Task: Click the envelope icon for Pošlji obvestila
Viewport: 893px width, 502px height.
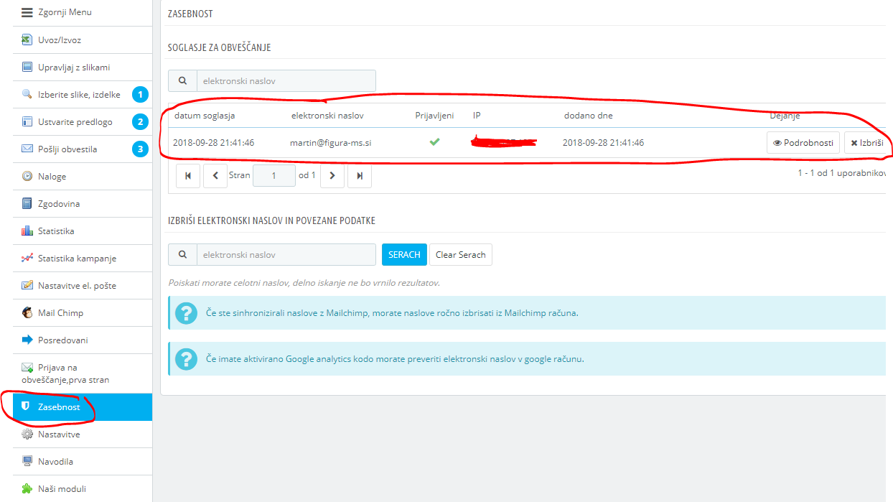Action: [27, 149]
